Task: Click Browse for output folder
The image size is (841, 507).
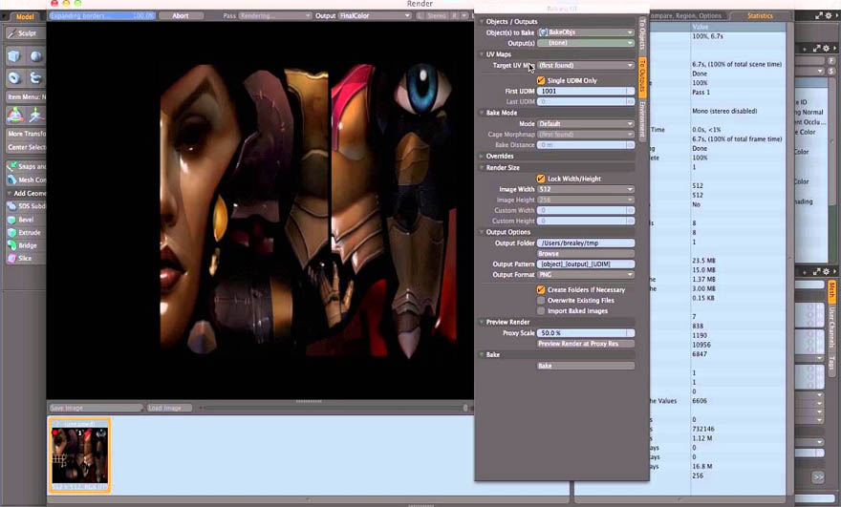Action: coord(586,254)
